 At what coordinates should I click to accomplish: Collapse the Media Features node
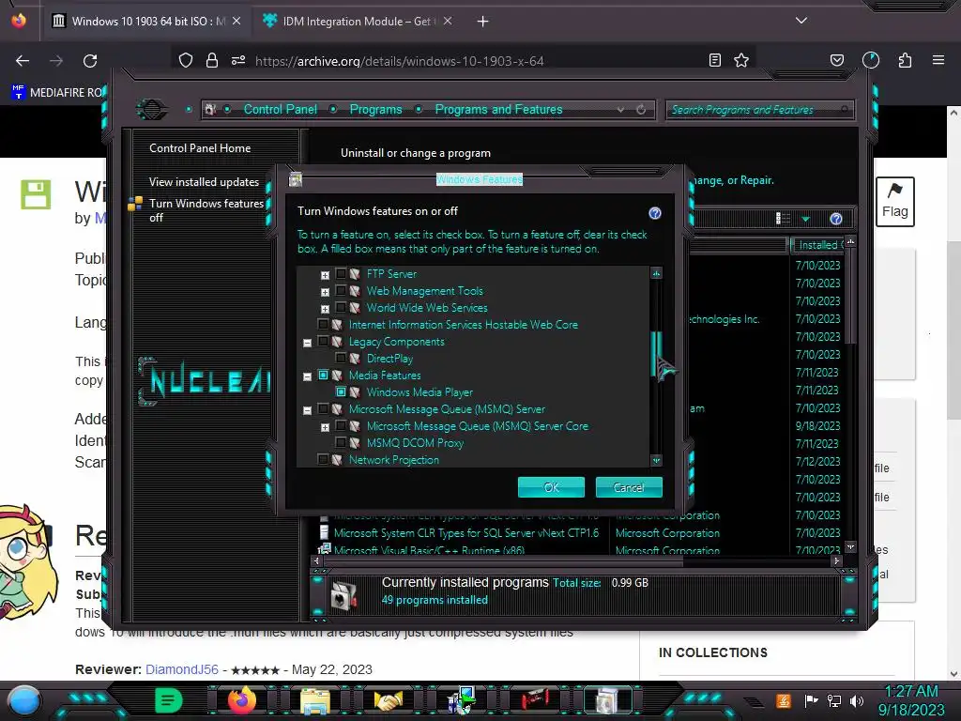coord(308,377)
